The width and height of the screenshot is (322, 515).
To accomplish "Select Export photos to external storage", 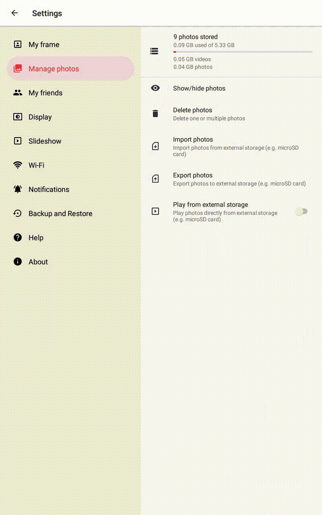I will pos(231,179).
